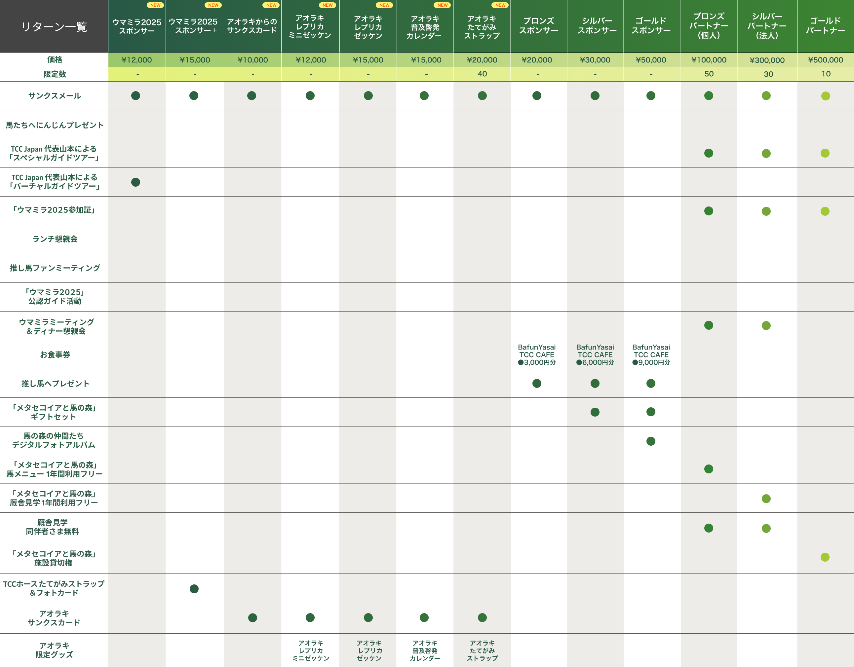Click サンクスメール dot in ブロンズスポンサー column
This screenshot has width=854, height=667.
(x=537, y=96)
